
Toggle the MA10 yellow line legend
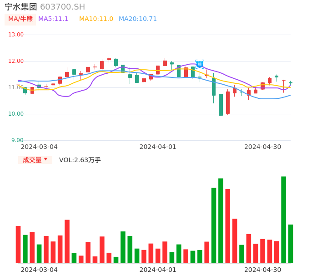click(x=96, y=19)
